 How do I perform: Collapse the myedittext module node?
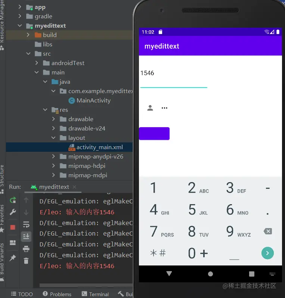(20, 25)
